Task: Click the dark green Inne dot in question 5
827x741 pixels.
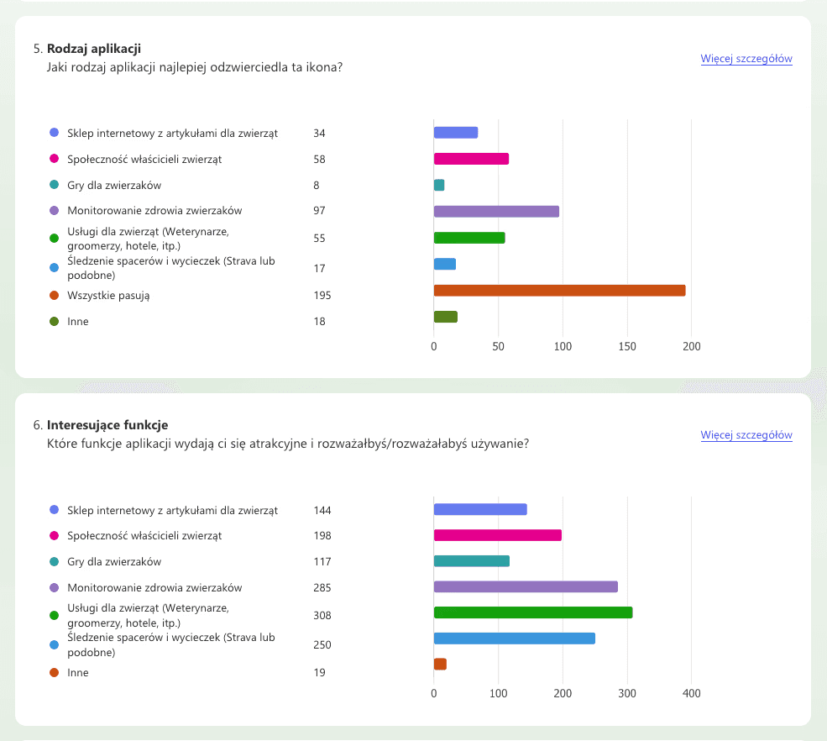Action: [x=54, y=321]
